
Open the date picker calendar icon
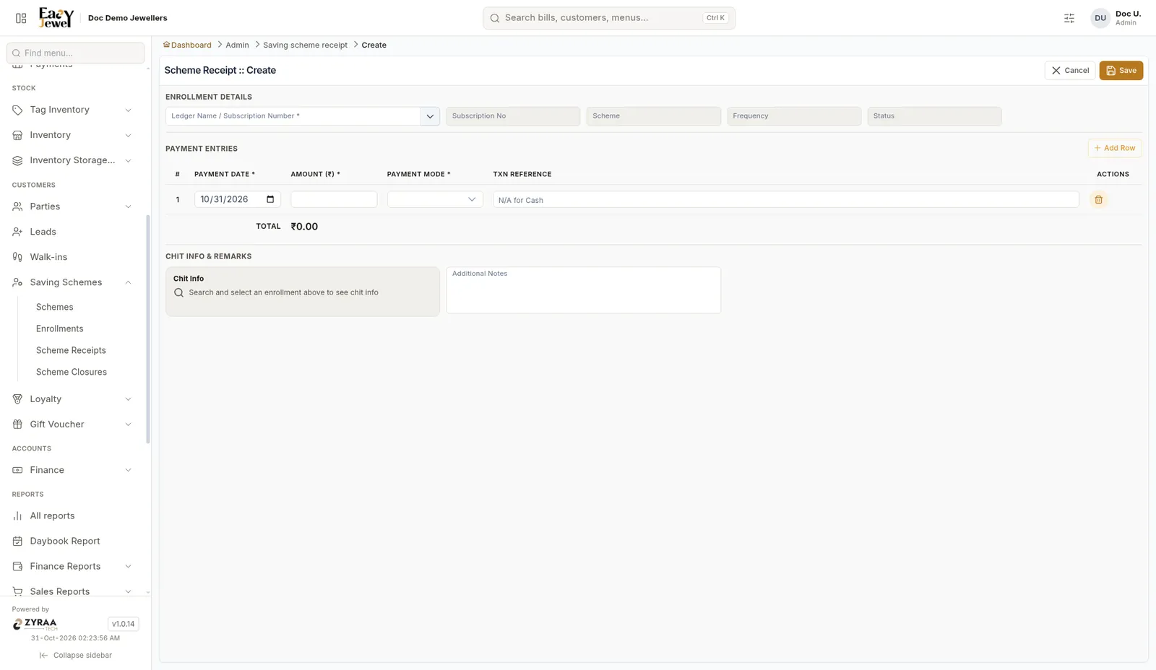270,199
